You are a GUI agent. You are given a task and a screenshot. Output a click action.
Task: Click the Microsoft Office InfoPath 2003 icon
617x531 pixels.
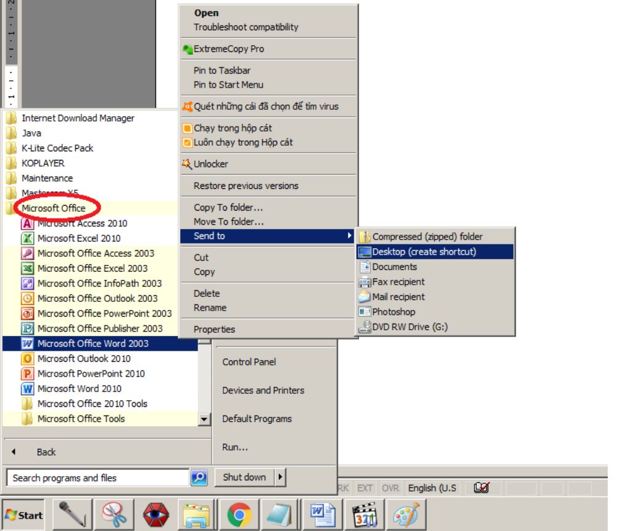tap(27, 283)
